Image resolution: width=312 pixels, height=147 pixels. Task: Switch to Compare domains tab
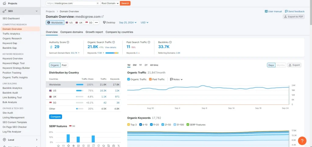(72, 32)
